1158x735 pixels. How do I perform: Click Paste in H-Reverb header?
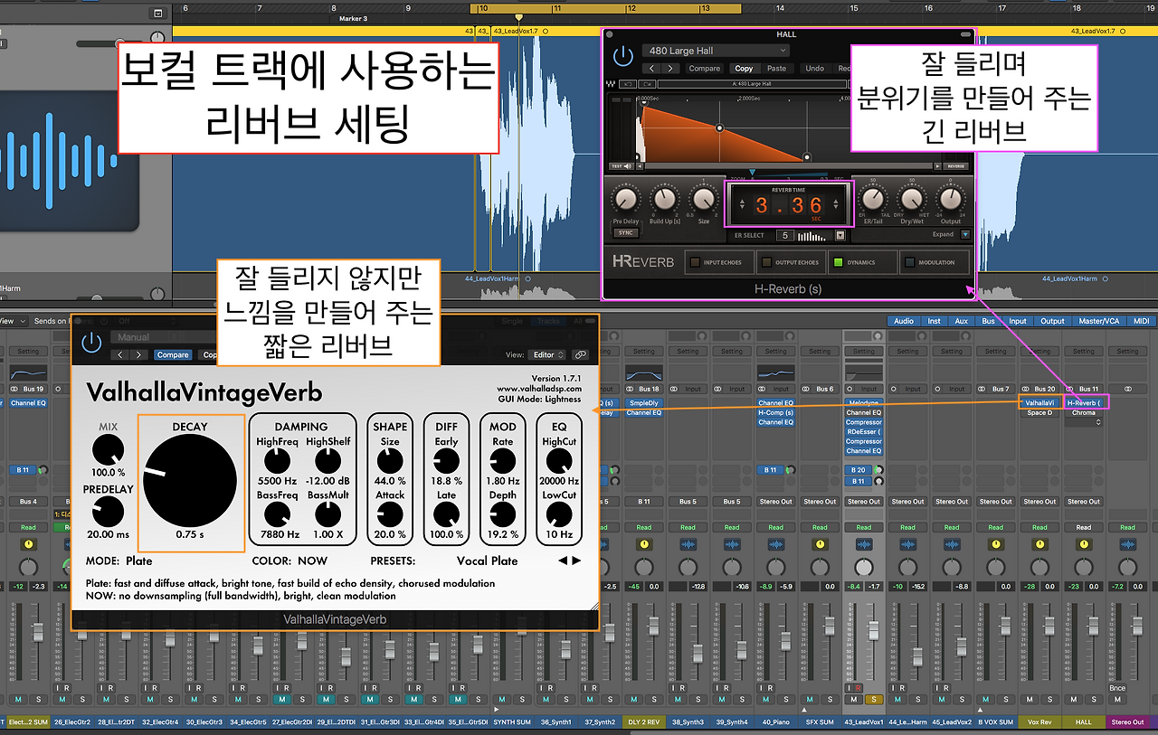776,68
